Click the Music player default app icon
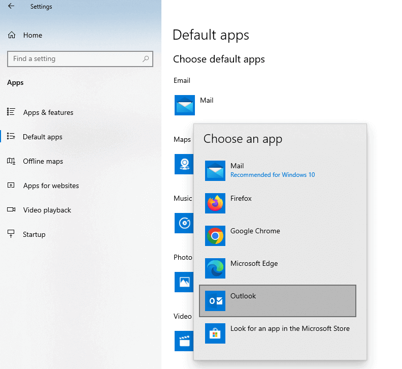This screenshot has height=369, width=402. pos(183,223)
